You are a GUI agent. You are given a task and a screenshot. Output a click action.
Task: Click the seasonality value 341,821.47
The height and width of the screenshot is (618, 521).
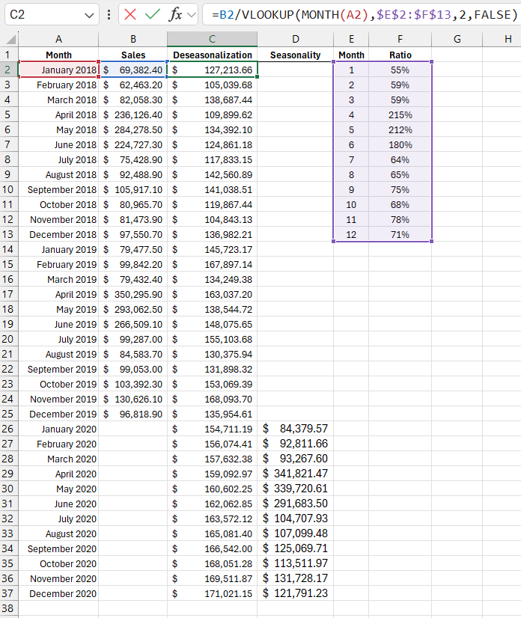coord(296,474)
